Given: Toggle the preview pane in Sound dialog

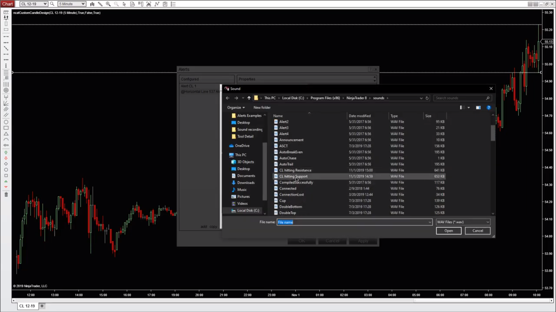Looking at the screenshot, I should click(x=478, y=108).
